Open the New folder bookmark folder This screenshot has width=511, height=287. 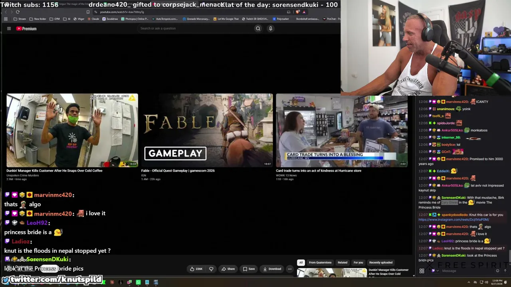pyautogui.click(x=38, y=19)
